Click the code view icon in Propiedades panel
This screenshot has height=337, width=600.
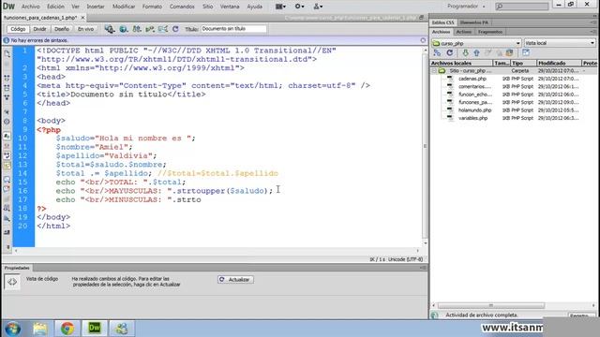(x=12, y=282)
